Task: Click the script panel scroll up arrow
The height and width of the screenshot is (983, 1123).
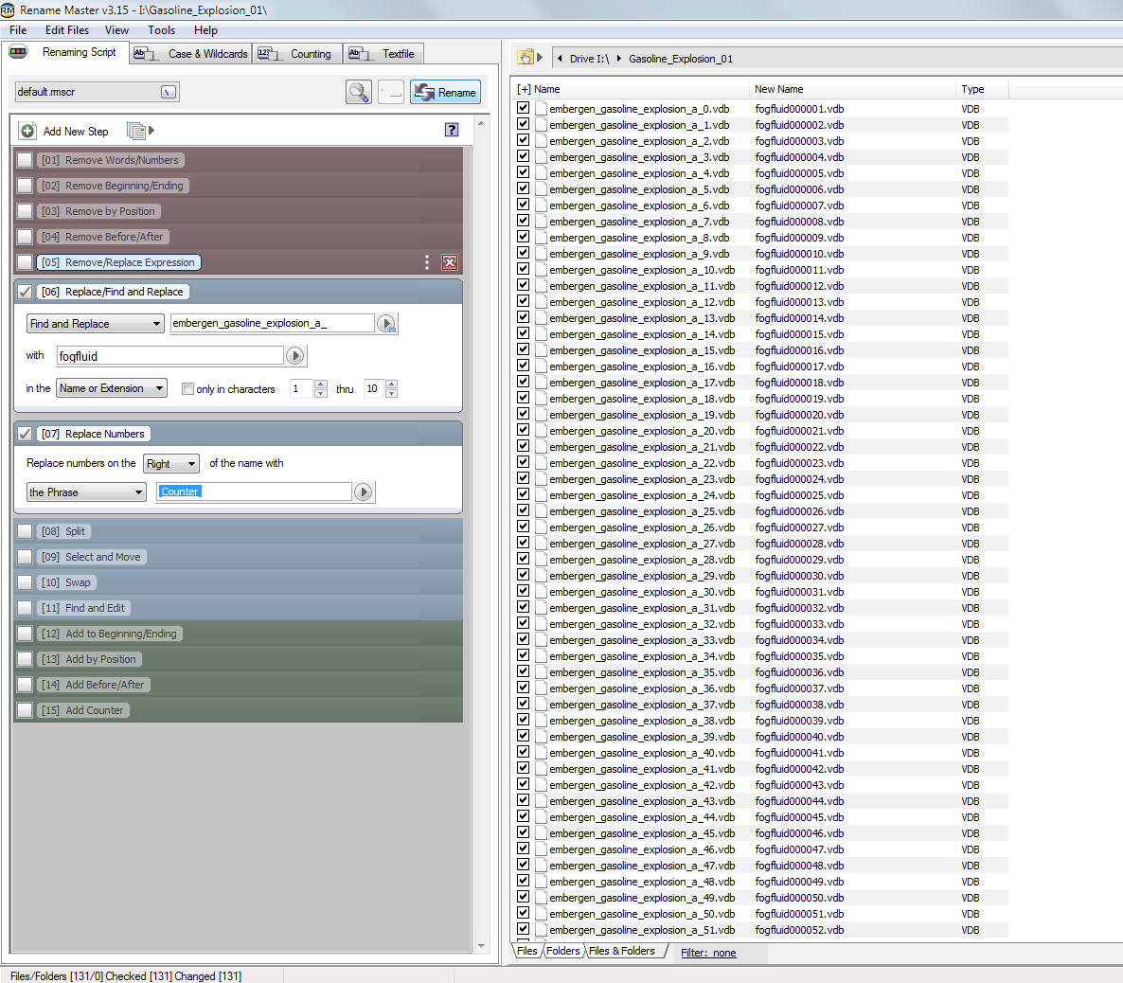Action: 481,124
